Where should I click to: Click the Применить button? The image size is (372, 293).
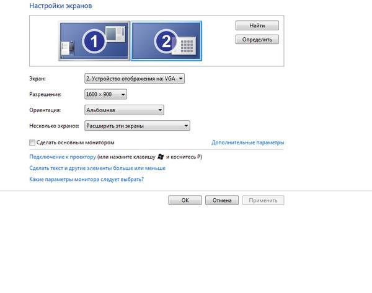pyautogui.click(x=263, y=200)
